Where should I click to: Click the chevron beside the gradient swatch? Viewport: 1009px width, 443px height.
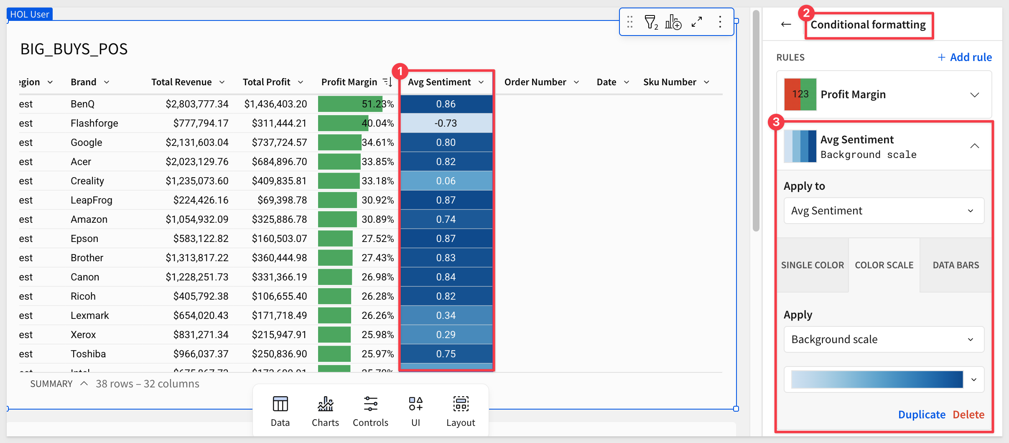coord(974,379)
